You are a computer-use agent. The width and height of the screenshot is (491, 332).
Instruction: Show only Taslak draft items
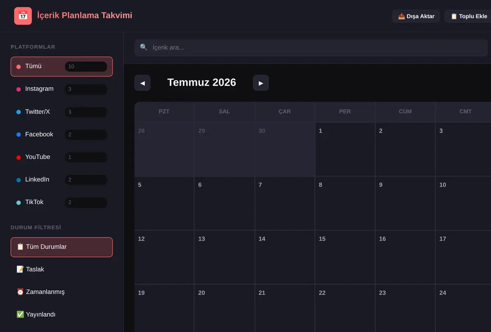tap(61, 269)
